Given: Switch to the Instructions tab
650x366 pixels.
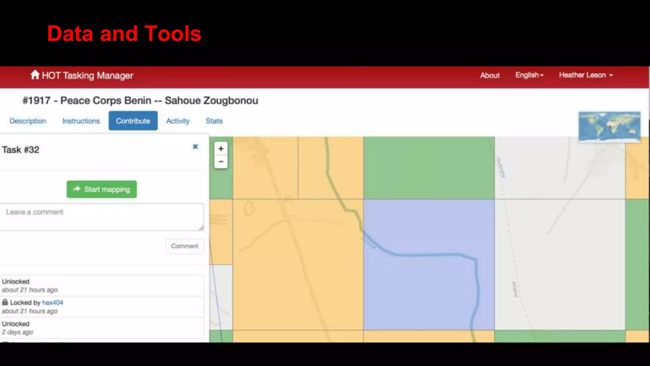Looking at the screenshot, I should point(81,121).
